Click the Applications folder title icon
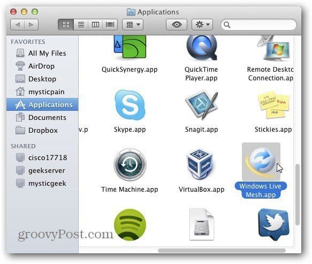The width and height of the screenshot is (312, 264). (131, 12)
